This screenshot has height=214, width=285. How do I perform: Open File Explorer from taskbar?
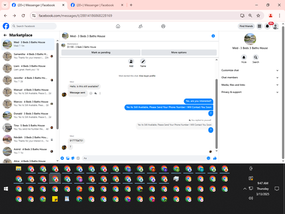tap(18, 168)
